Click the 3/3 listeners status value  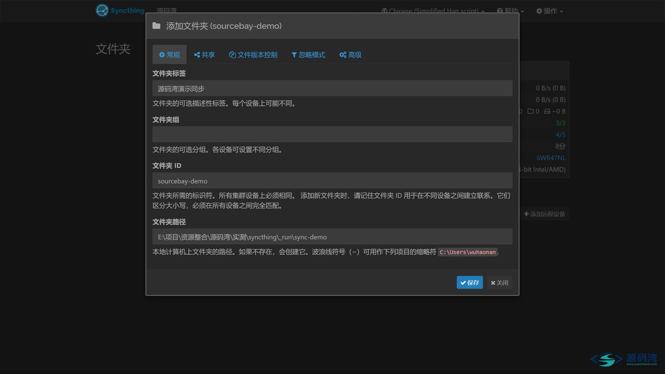560,123
